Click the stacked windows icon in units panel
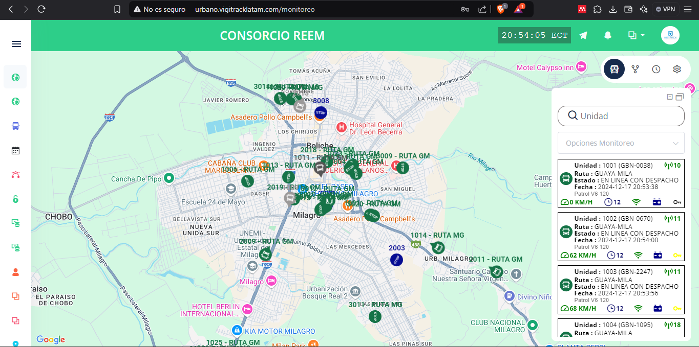The height and width of the screenshot is (347, 699). coord(680,97)
